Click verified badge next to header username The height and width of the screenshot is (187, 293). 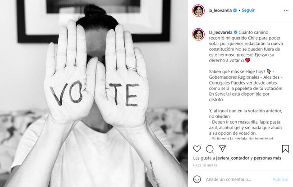235,10
